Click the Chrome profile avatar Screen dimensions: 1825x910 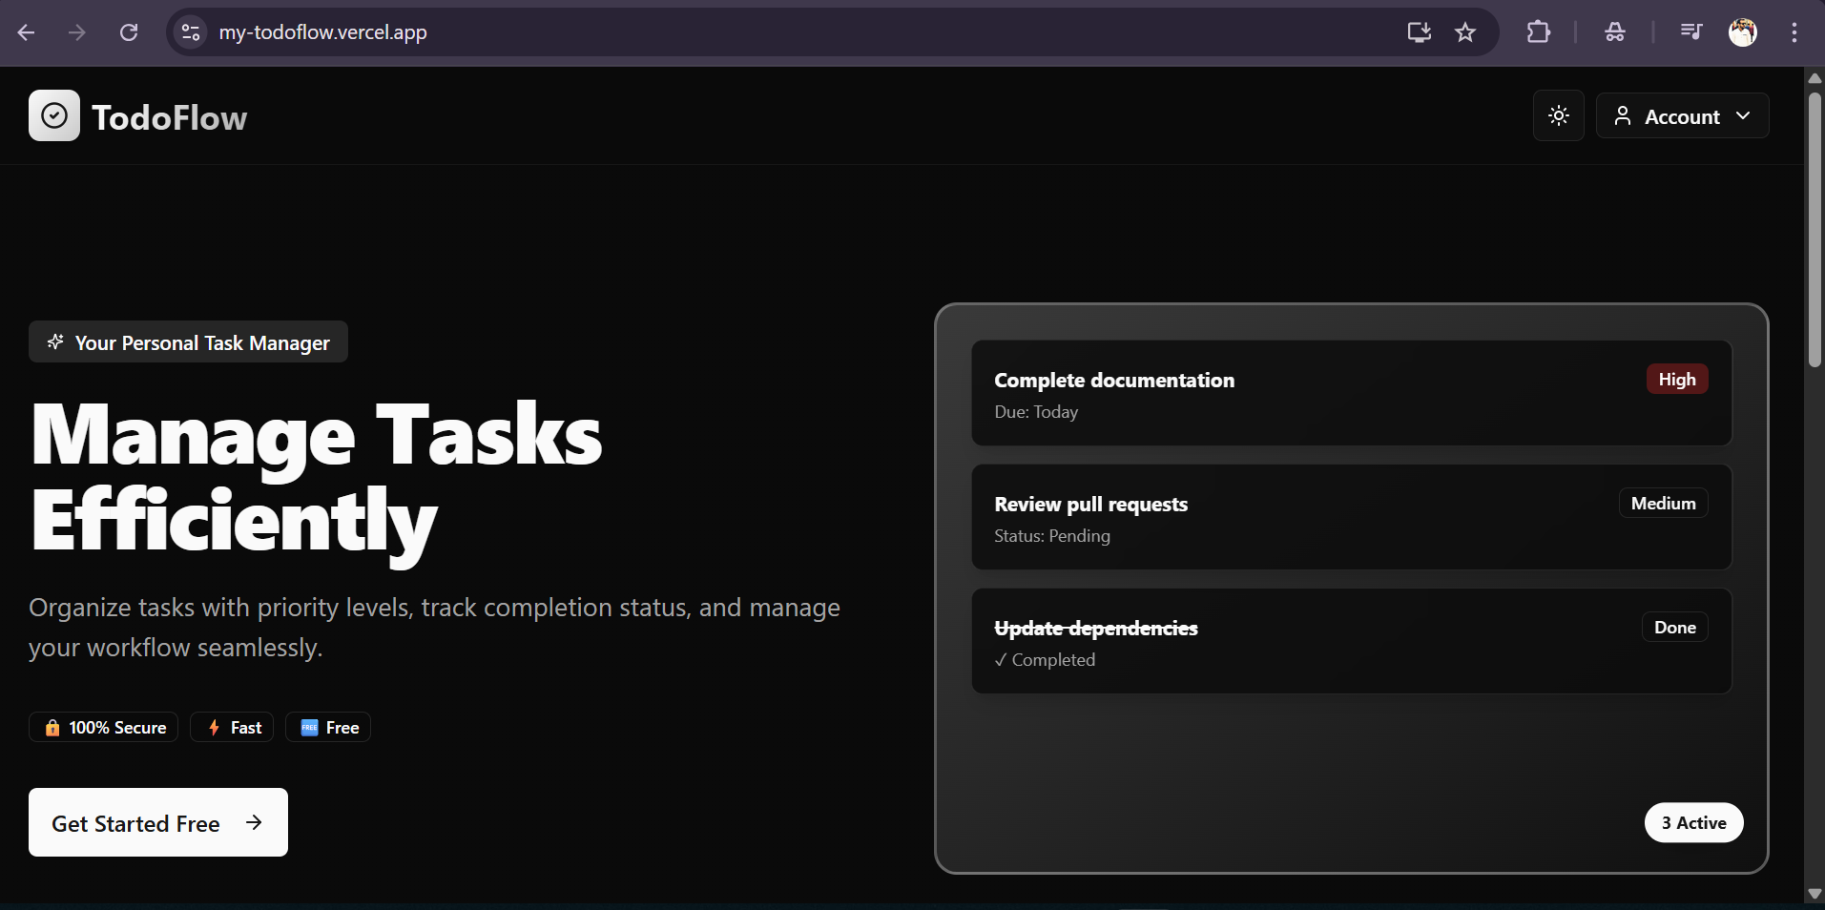point(1742,32)
